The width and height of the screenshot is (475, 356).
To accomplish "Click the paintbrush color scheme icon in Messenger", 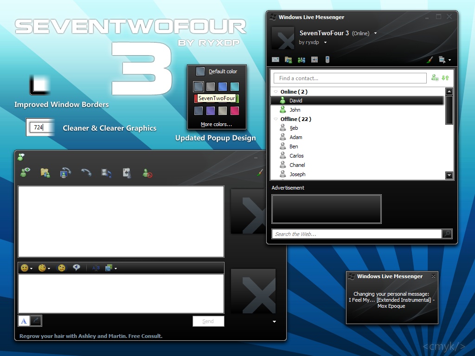I will pos(430,60).
